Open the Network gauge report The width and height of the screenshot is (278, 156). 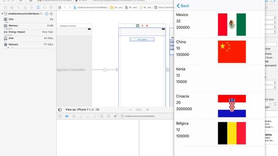28,45
